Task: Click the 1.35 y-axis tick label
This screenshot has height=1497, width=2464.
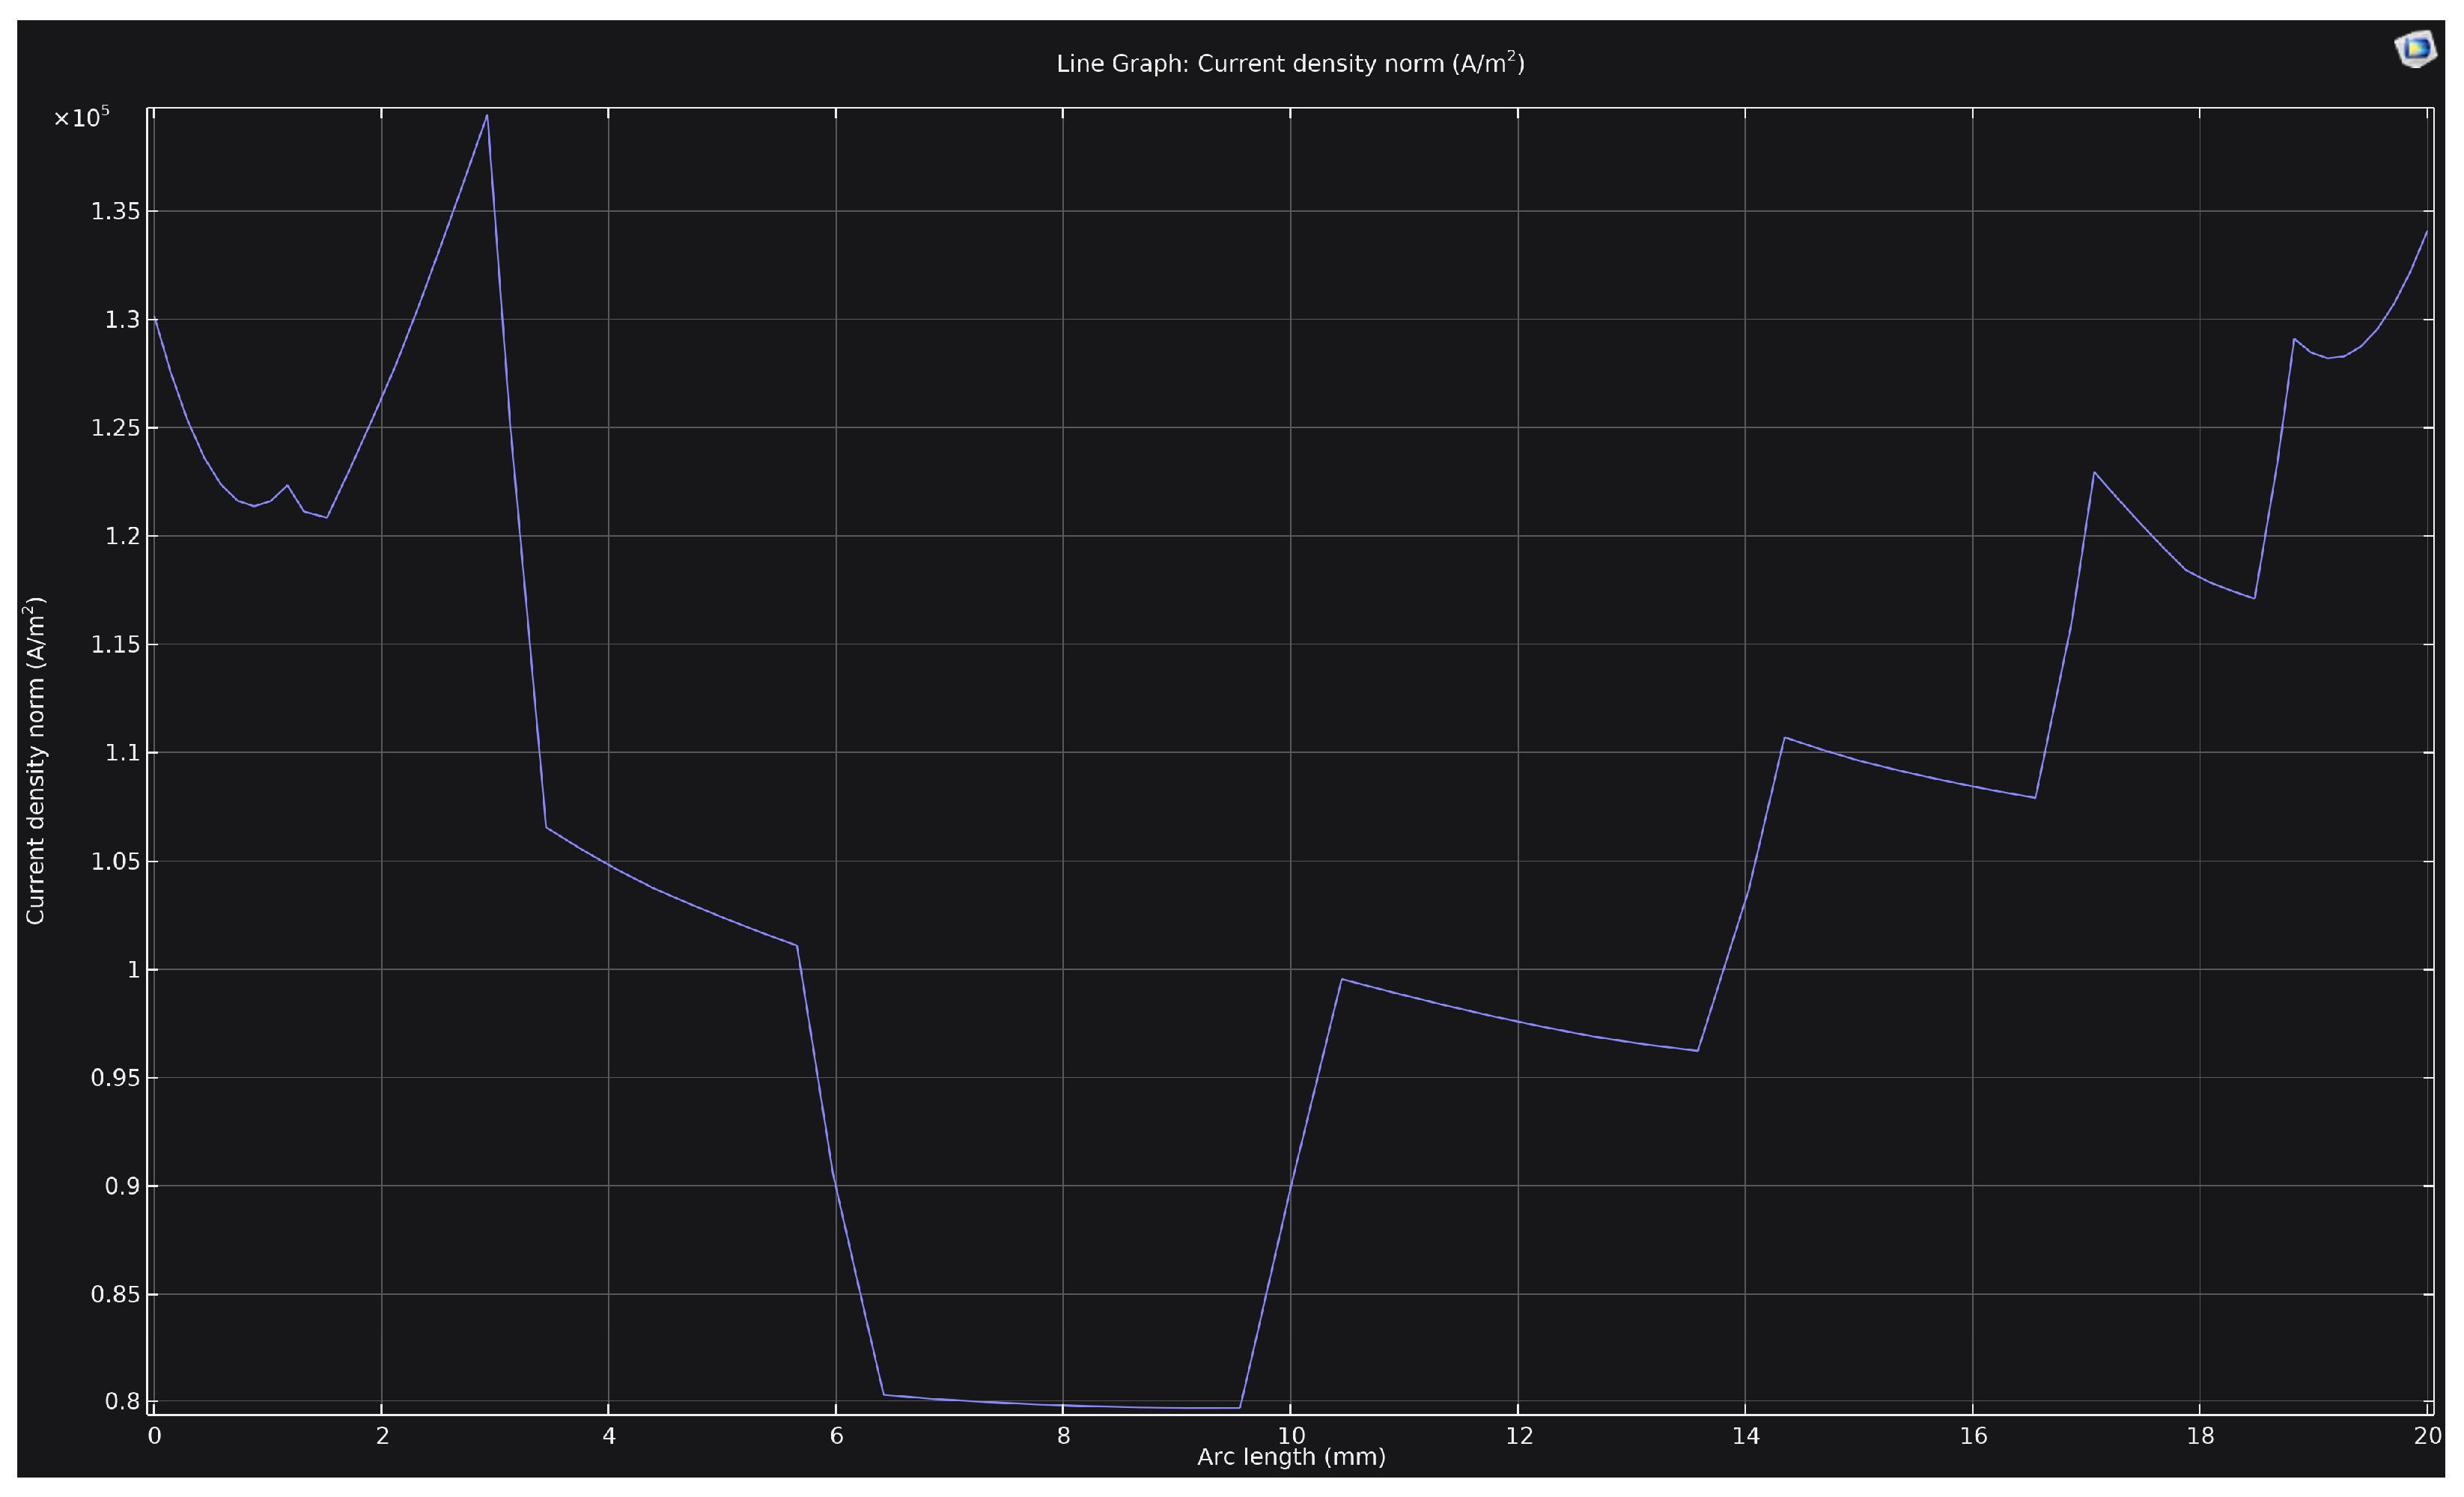Action: tap(115, 212)
